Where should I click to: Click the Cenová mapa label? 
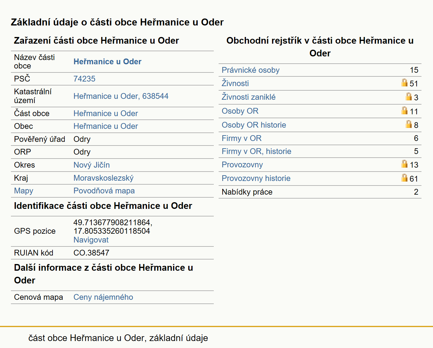coord(39,297)
